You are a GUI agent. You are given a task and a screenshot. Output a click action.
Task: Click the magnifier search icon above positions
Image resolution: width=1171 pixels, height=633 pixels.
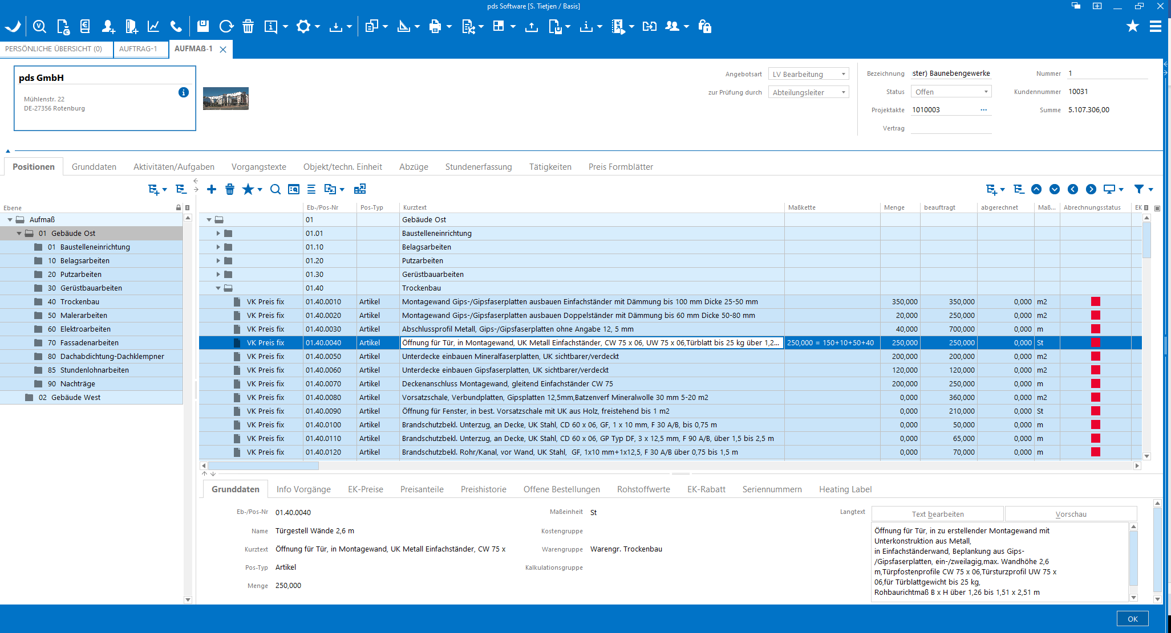pyautogui.click(x=275, y=189)
